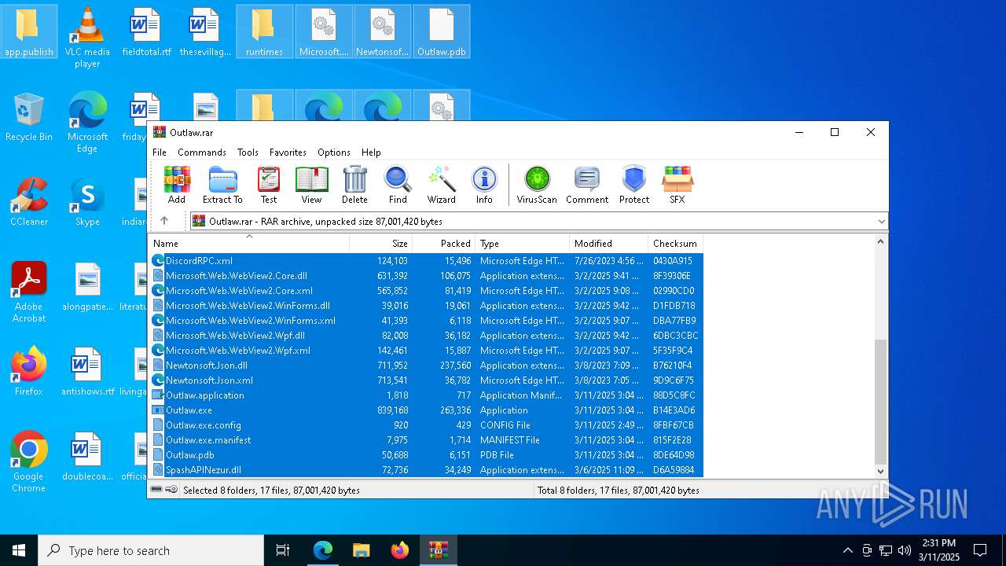Go up one folder level arrow

click(x=164, y=221)
